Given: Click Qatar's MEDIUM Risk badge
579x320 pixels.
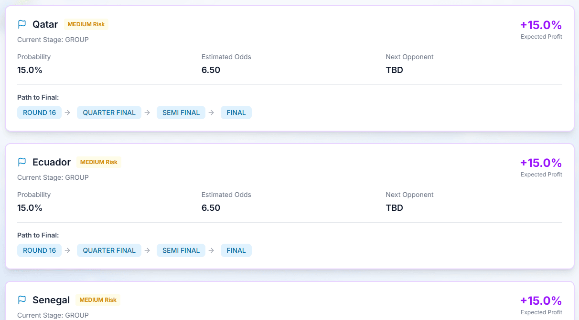Looking at the screenshot, I should coord(86,24).
